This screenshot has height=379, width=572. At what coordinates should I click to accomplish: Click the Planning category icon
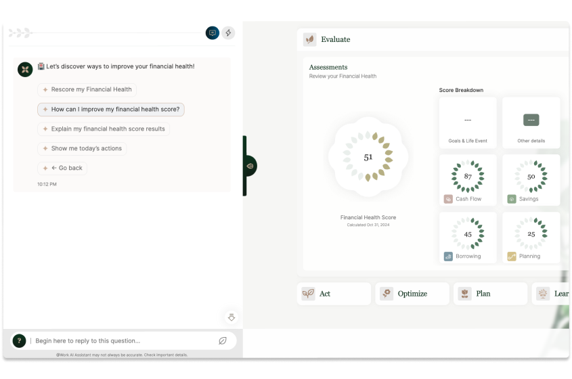pyautogui.click(x=512, y=257)
